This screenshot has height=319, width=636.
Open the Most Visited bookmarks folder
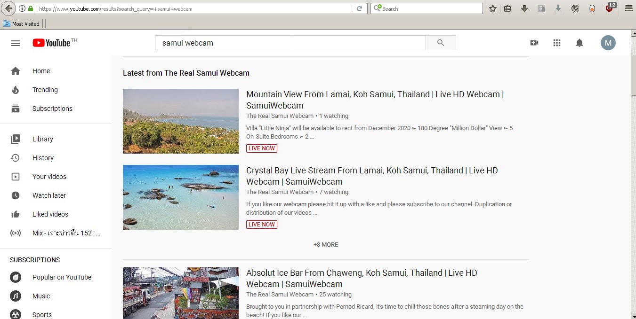[x=21, y=23]
